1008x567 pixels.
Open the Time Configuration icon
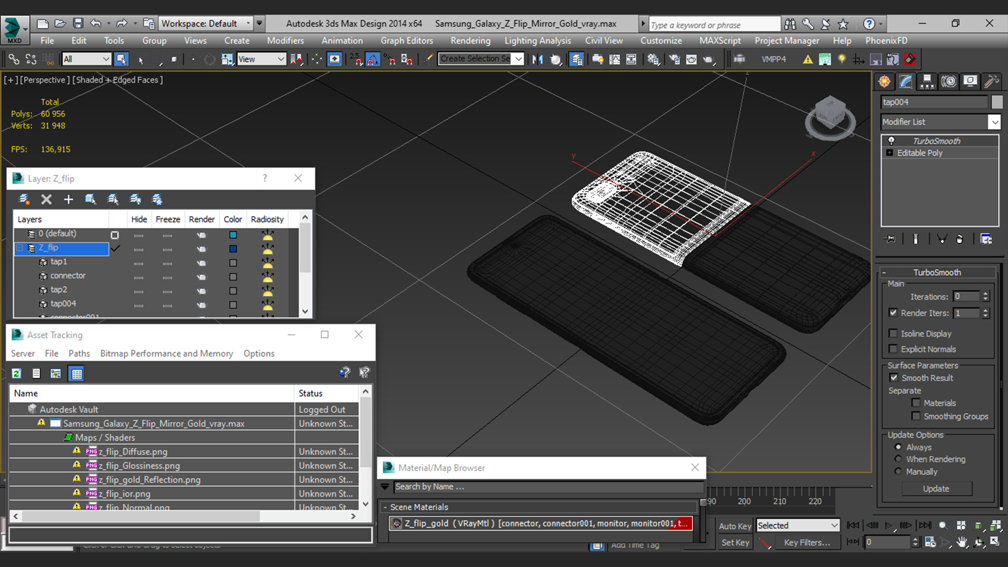[x=930, y=542]
